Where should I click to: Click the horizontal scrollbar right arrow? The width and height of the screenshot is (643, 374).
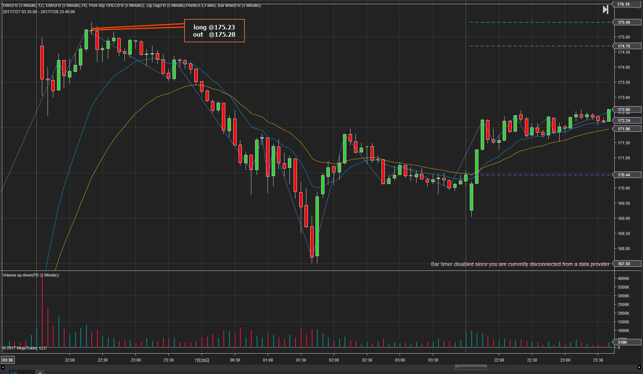coord(639,367)
